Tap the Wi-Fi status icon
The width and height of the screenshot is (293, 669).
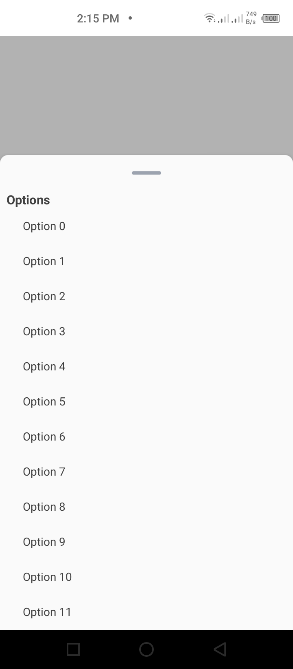pos(209,18)
